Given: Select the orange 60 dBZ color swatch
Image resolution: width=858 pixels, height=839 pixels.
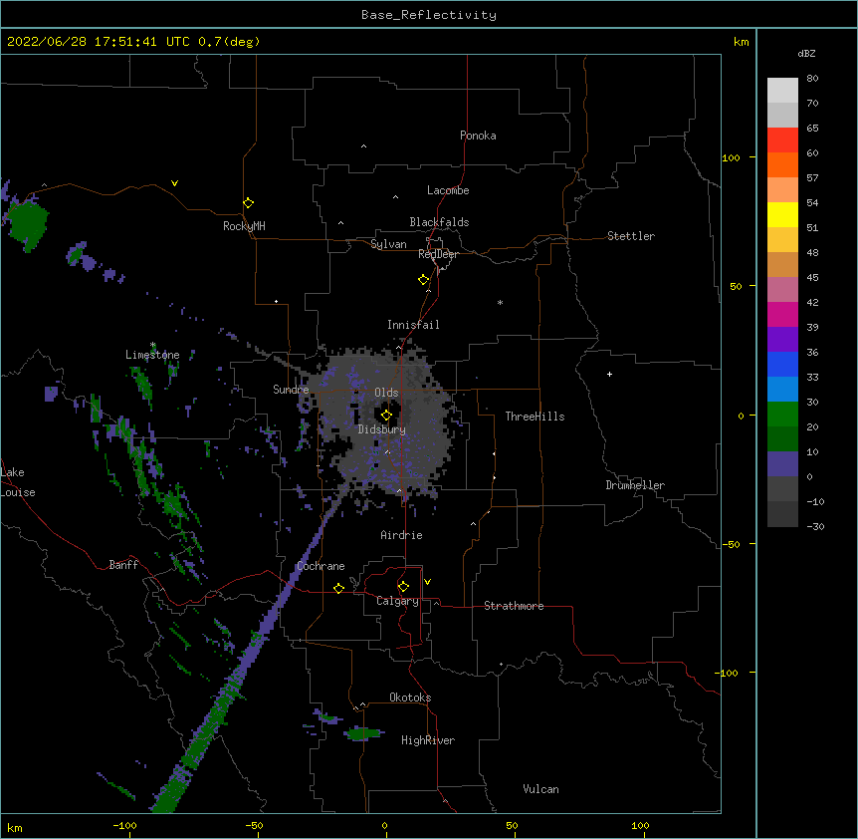Looking at the screenshot, I should tap(782, 164).
